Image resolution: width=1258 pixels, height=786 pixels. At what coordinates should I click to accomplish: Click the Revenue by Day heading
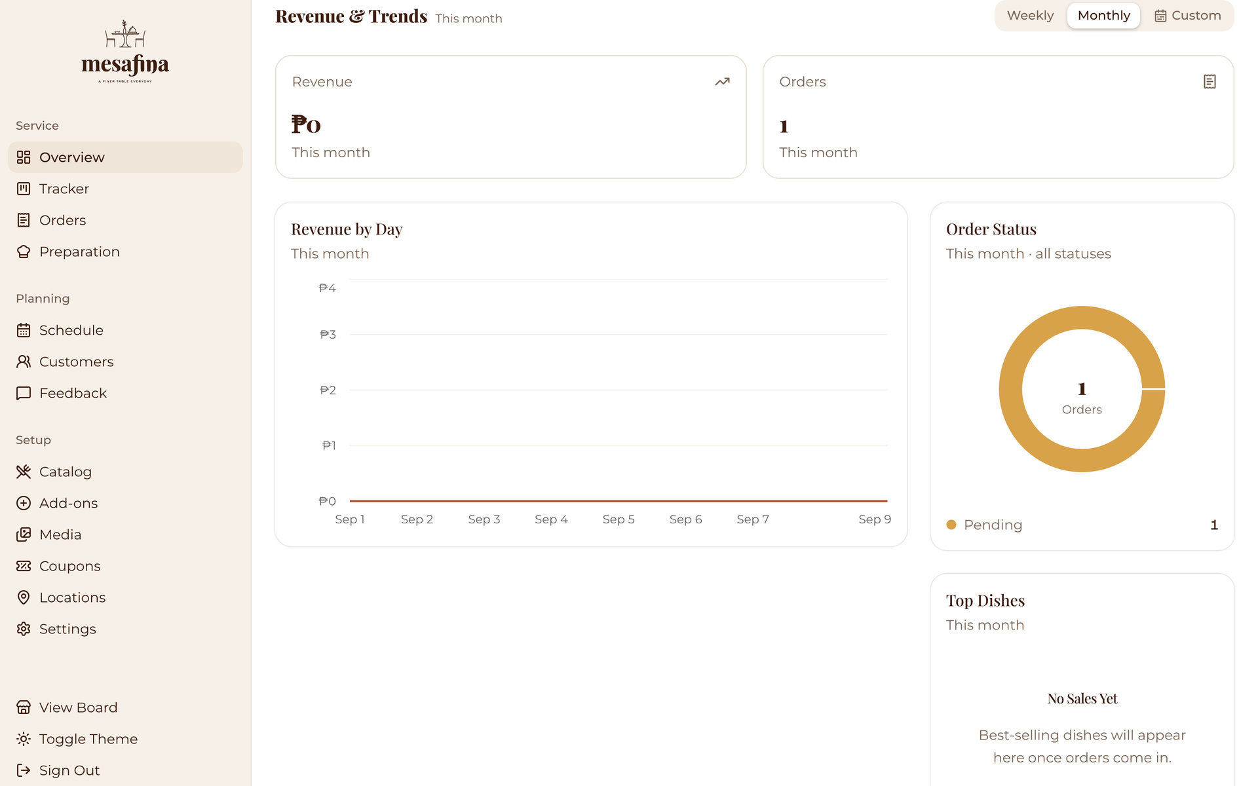pyautogui.click(x=347, y=229)
